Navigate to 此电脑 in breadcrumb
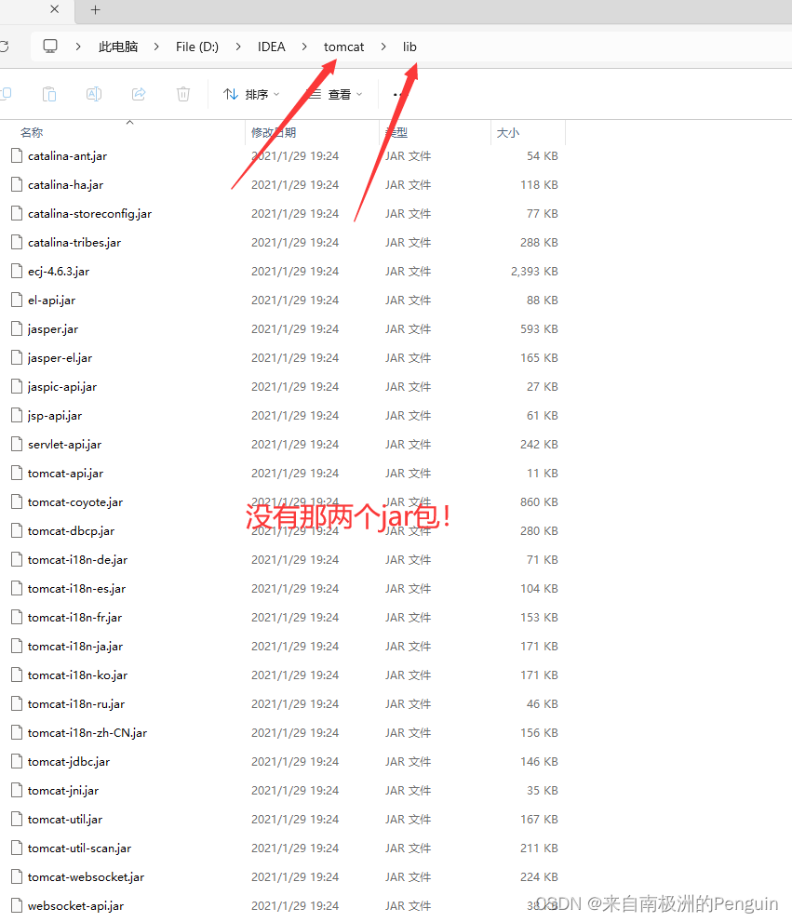The image size is (792, 922). coord(118,47)
